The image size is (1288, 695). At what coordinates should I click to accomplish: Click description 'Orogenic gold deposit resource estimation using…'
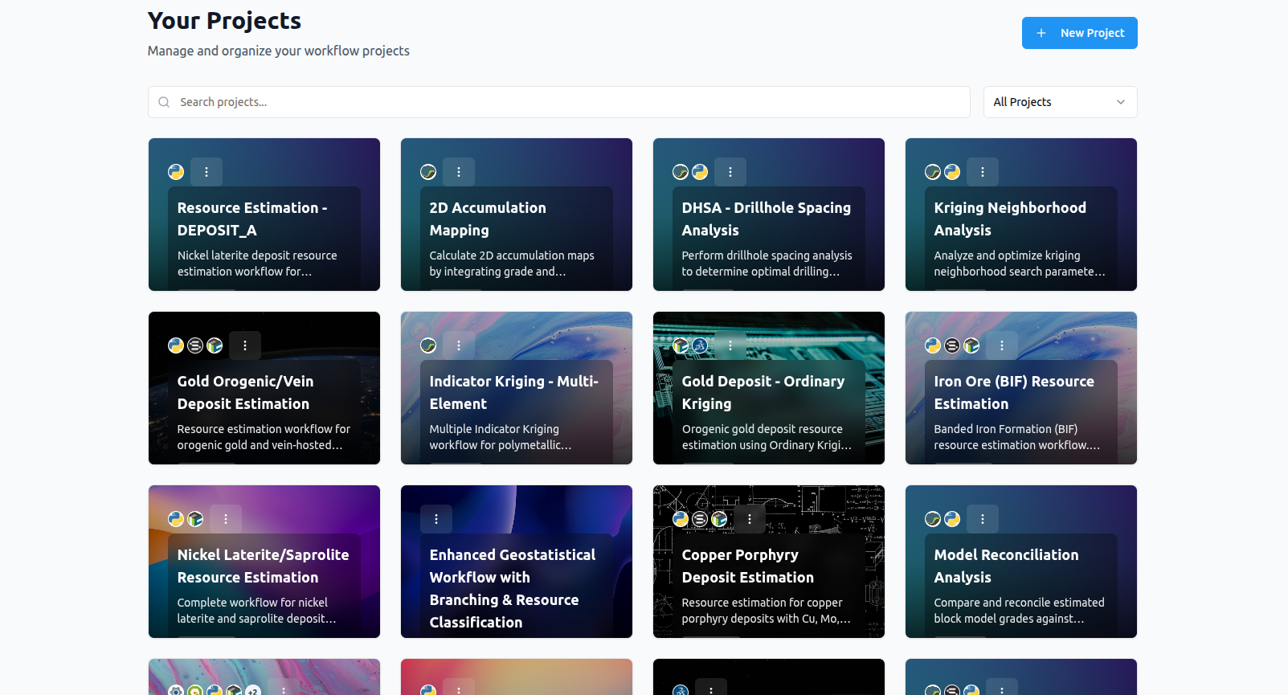click(766, 437)
